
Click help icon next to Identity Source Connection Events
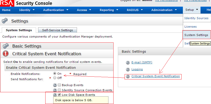tap(55, 90)
